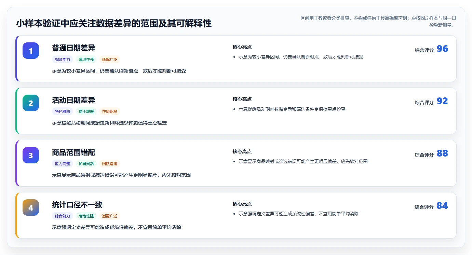Viewport: 472px width, 255px height.
Task: Click the 性价比高 tag
Action: (x=110, y=111)
